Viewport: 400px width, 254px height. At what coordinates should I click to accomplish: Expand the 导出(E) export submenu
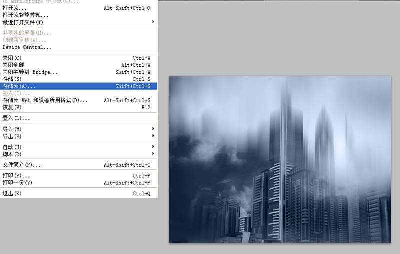pos(12,136)
